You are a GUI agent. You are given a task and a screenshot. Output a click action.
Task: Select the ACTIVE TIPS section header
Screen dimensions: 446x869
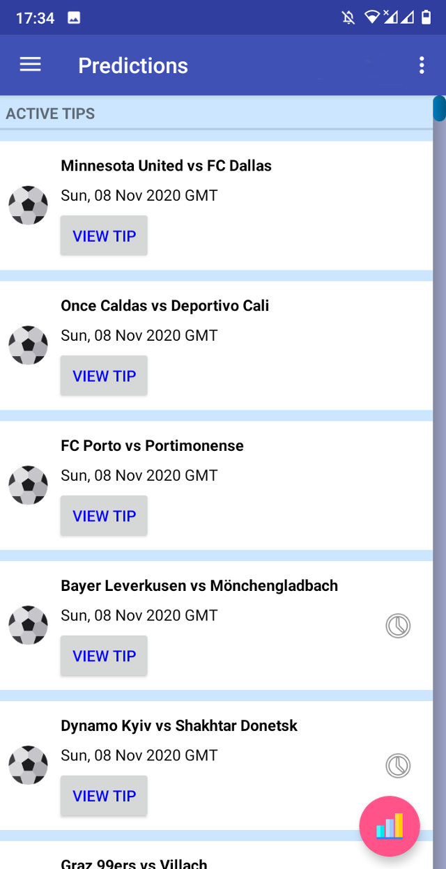pyautogui.click(x=50, y=114)
